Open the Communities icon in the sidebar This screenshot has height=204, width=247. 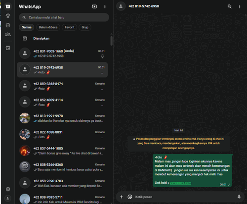(8, 34)
